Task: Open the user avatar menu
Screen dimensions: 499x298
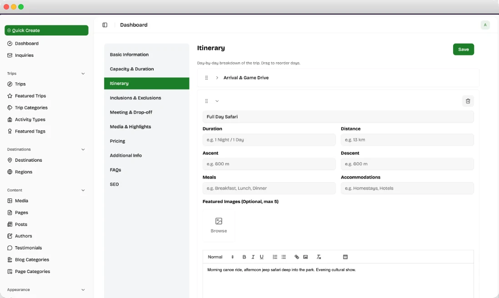Action: [485, 25]
